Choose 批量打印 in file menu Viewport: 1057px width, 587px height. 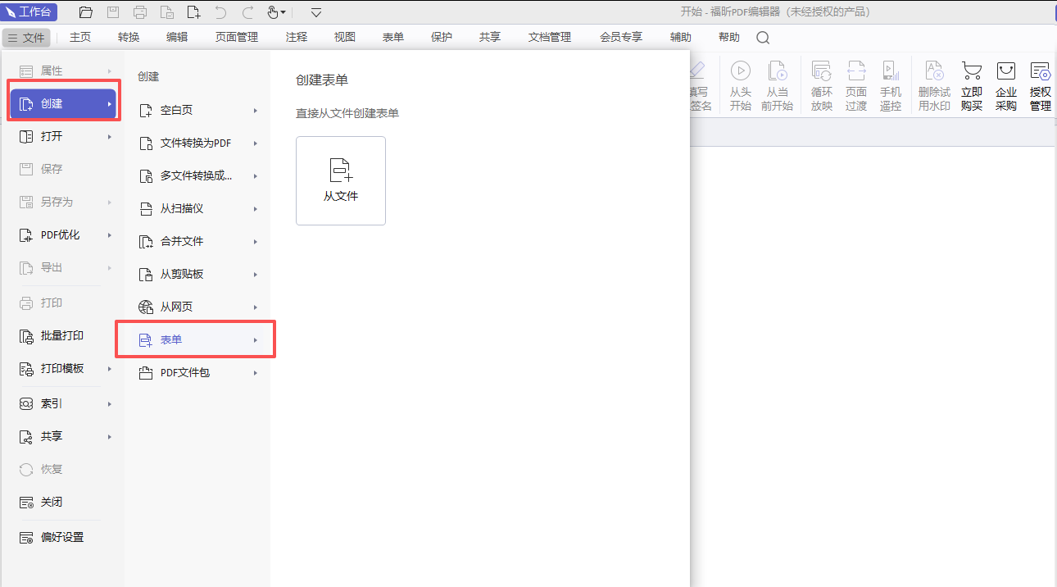tap(61, 336)
